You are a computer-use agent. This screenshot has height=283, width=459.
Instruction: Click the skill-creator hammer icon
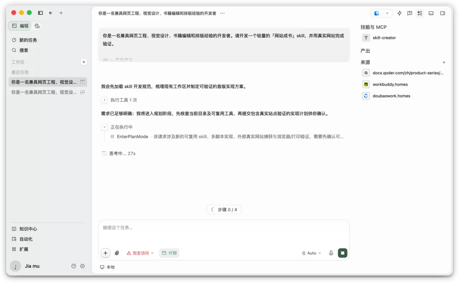[365, 38]
